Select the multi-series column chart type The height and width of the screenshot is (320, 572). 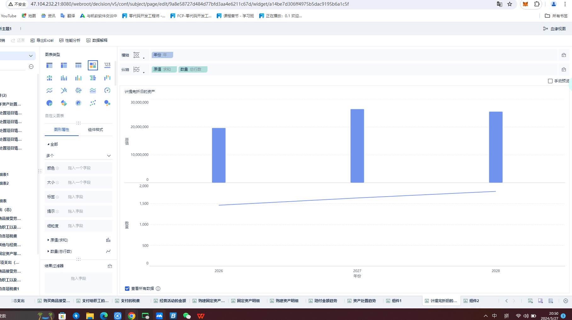pyautogui.click(x=78, y=78)
